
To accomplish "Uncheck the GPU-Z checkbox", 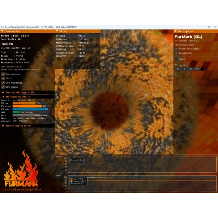I will tap(3, 78).
